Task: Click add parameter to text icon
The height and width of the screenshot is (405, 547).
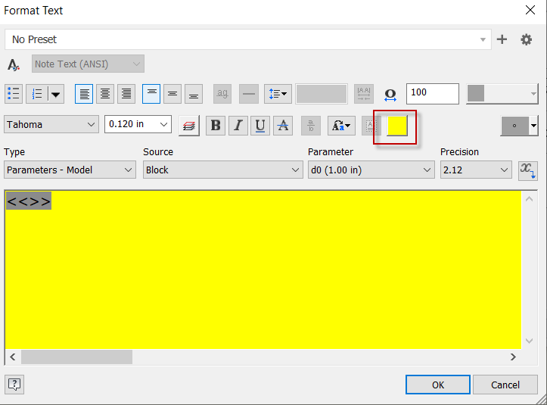Action: coord(528,171)
